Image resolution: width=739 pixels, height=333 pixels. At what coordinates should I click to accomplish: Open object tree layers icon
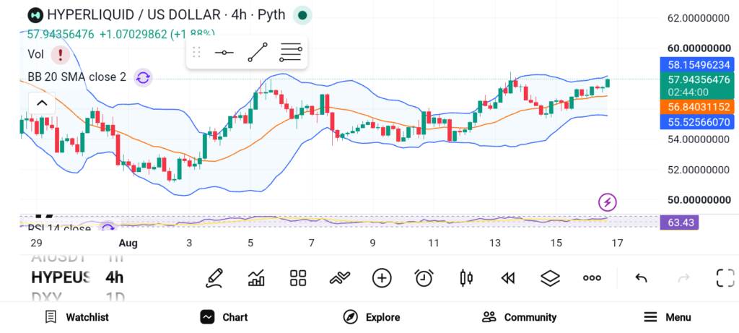tap(550, 278)
